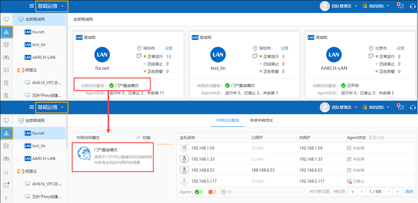
Task: Switch to the 会话中转优化 tab
Action: point(261,120)
